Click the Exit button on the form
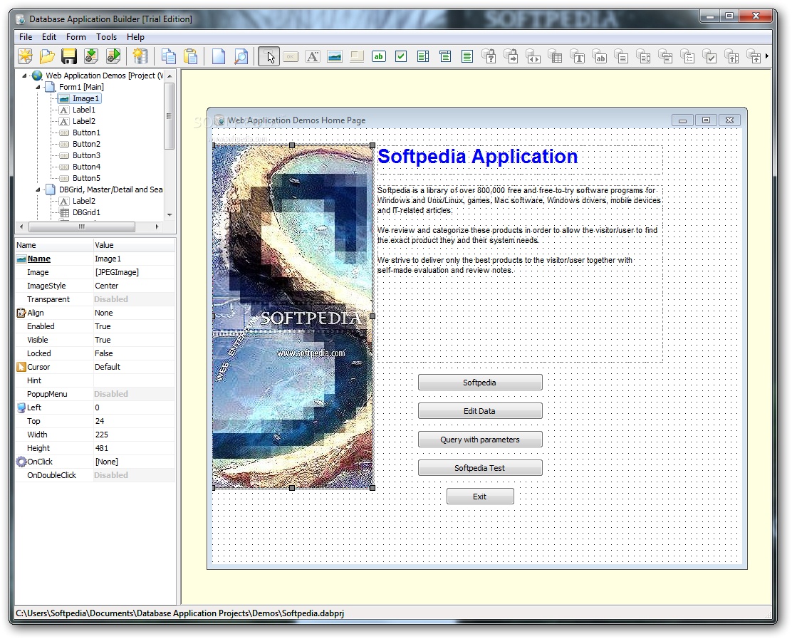This screenshot has height=639, width=792. point(480,497)
